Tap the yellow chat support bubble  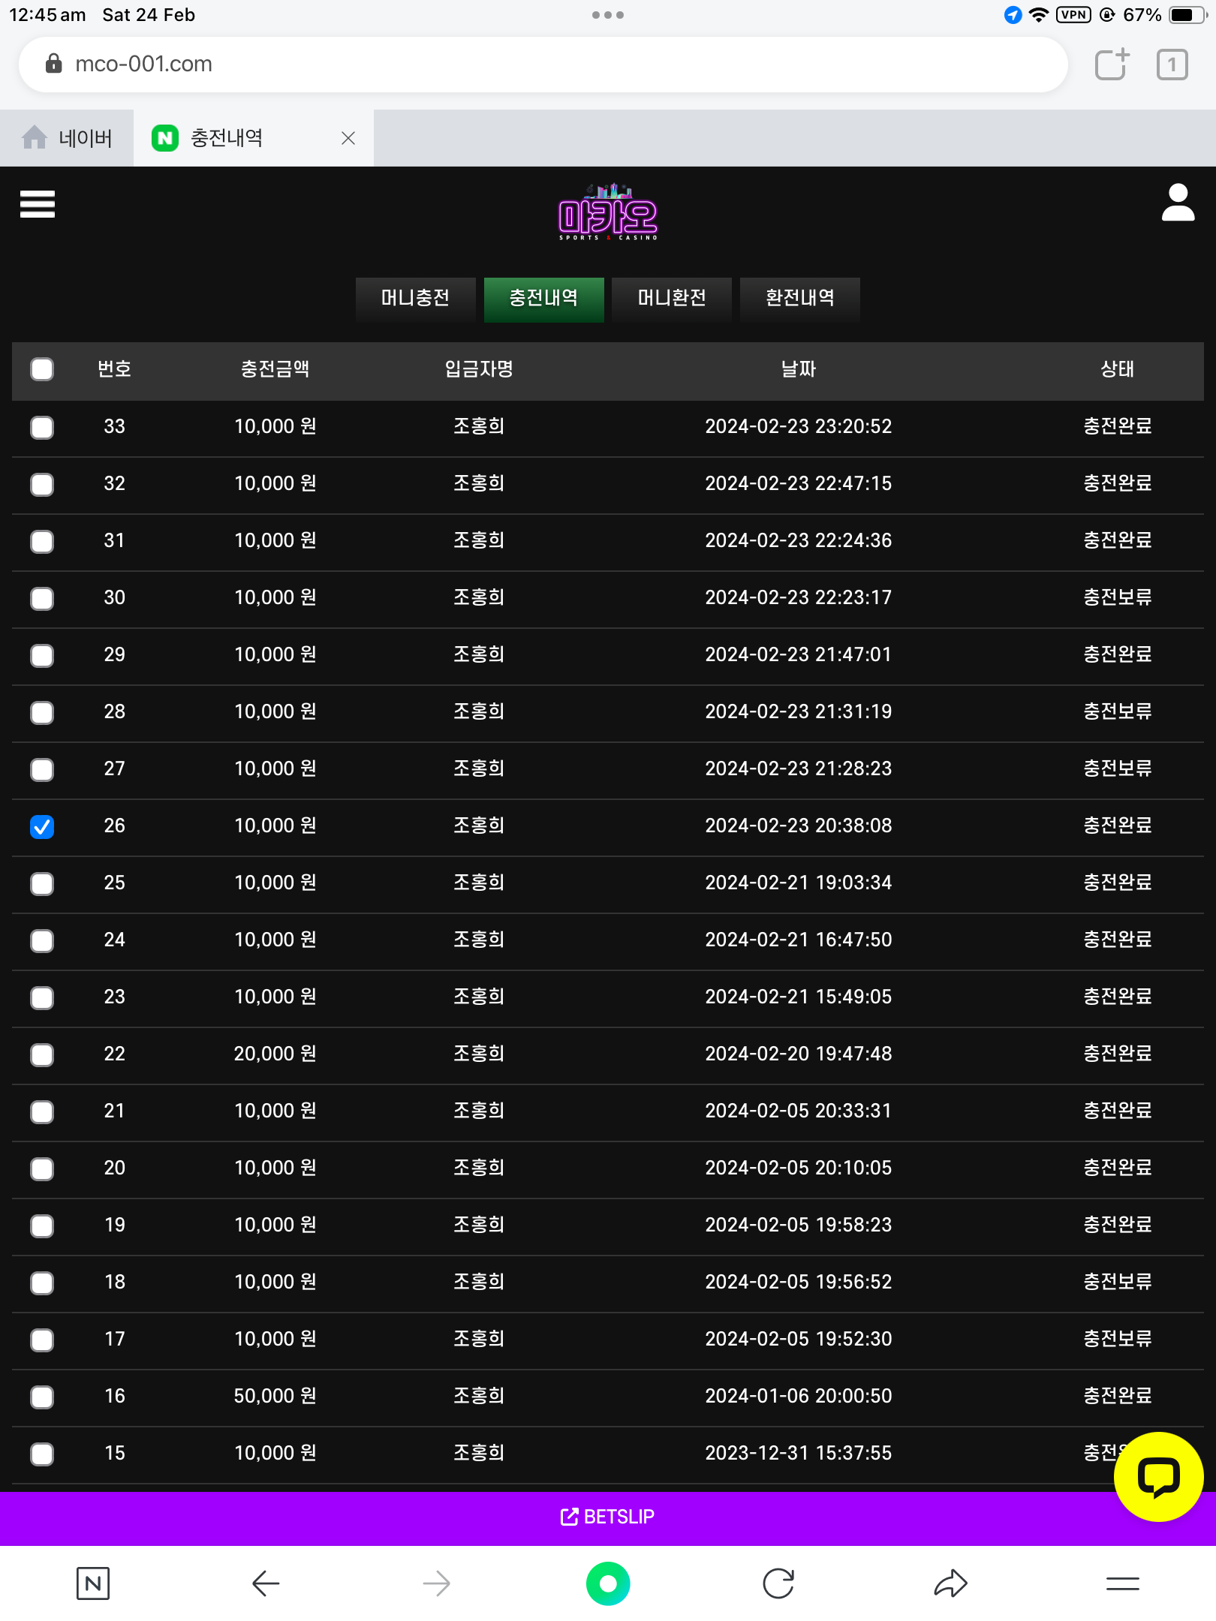pyautogui.click(x=1158, y=1476)
